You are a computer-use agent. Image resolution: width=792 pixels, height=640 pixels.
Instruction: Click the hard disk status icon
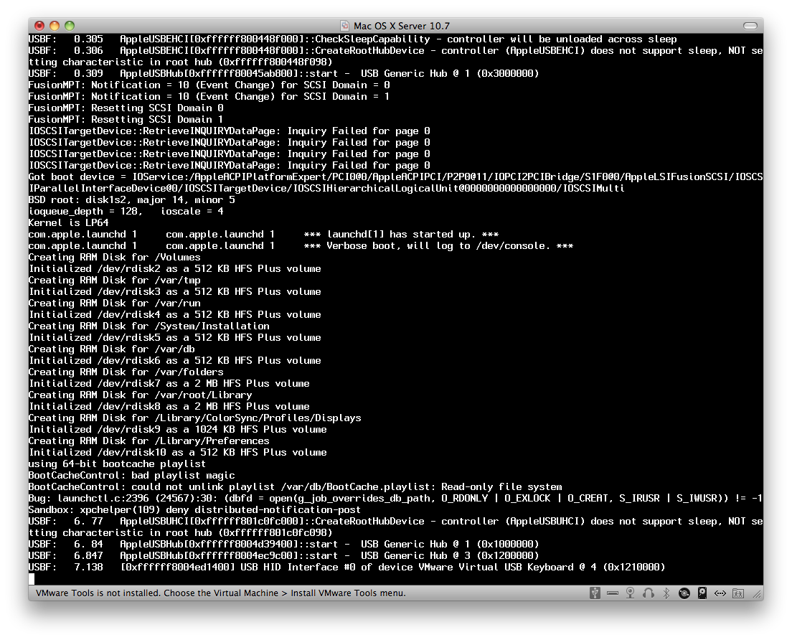702,593
